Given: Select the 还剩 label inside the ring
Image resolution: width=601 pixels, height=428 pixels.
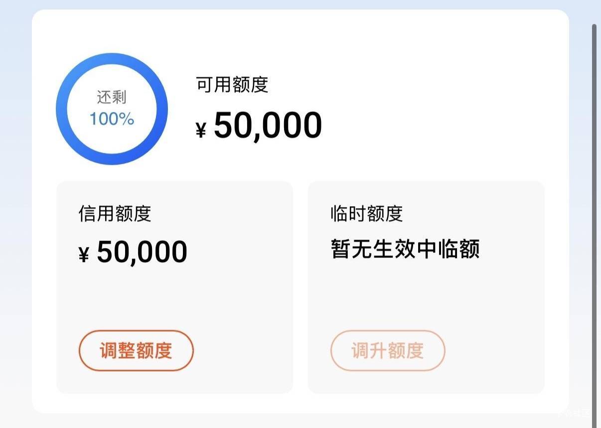Looking at the screenshot, I should (x=112, y=97).
